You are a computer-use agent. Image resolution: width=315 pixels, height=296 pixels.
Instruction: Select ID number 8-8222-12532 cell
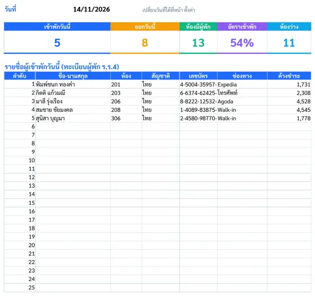coord(198,101)
